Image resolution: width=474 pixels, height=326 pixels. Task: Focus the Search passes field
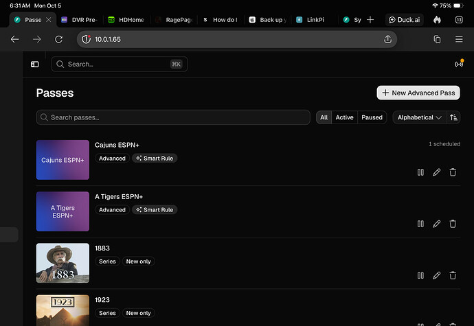173,117
